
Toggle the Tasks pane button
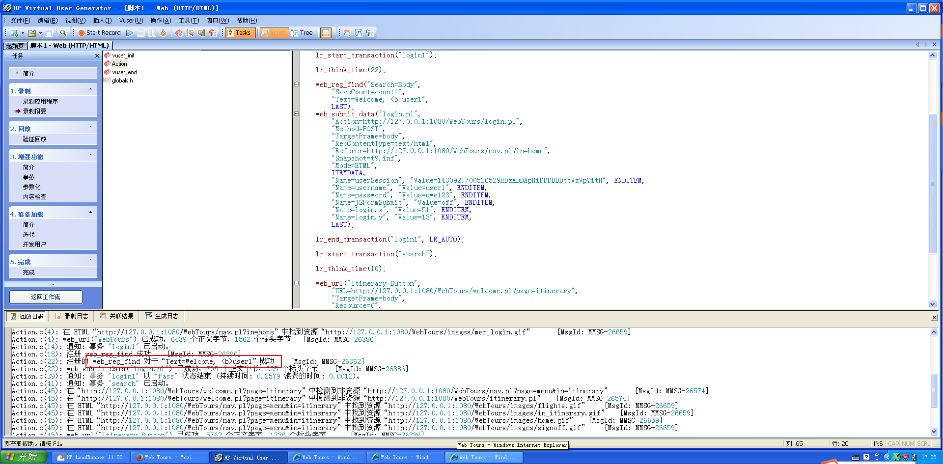239,33
